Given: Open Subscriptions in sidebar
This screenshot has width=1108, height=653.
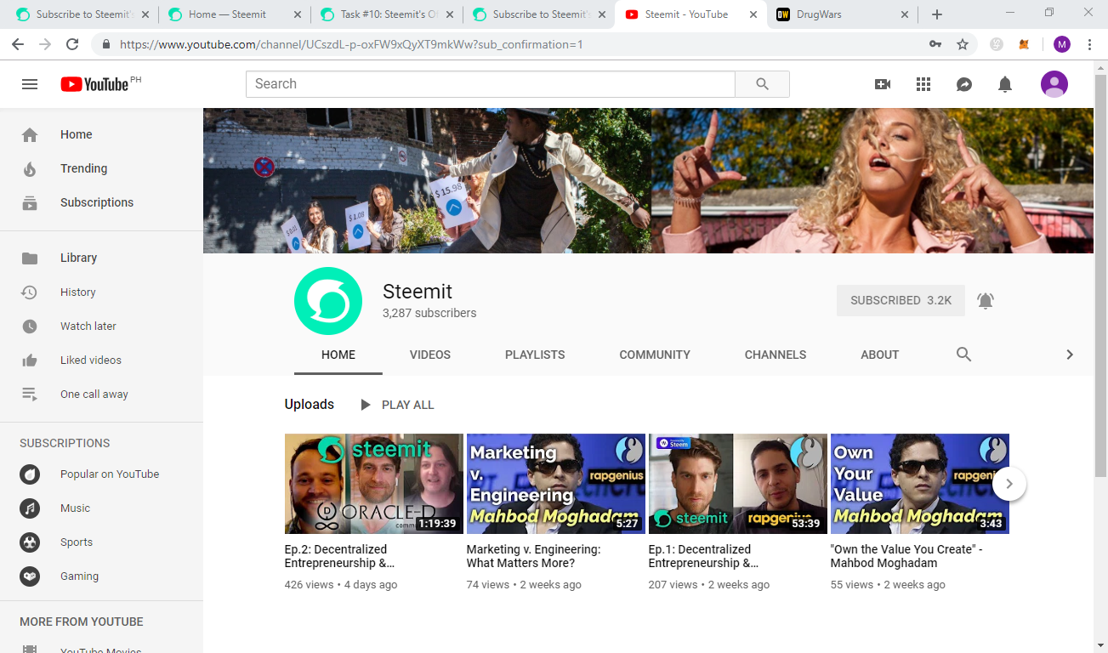Looking at the screenshot, I should click(x=102, y=202).
